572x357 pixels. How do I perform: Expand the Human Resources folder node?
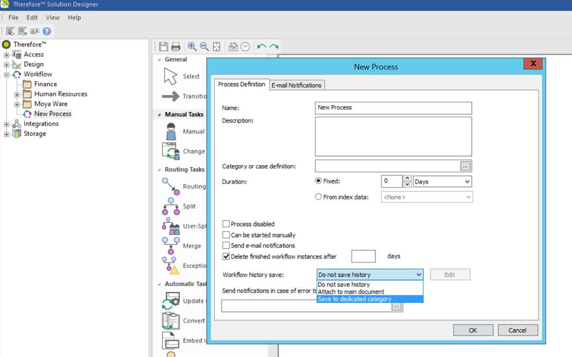[17, 94]
